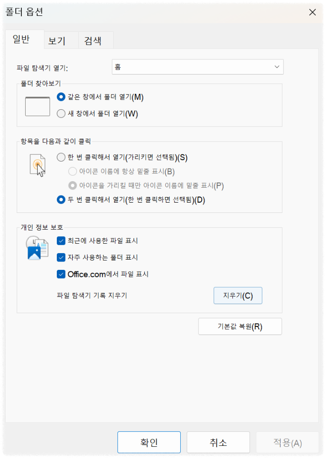Click the 적용(A) button
This screenshot has height=458, width=326.
pyautogui.click(x=287, y=442)
